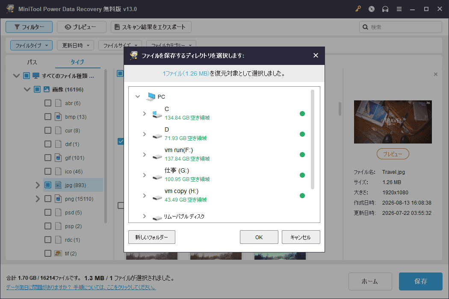
Task: Toggle the png (15110) checkbox
Action: (x=48, y=199)
